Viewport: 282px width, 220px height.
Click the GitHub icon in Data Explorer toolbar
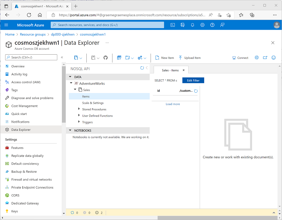105,58
